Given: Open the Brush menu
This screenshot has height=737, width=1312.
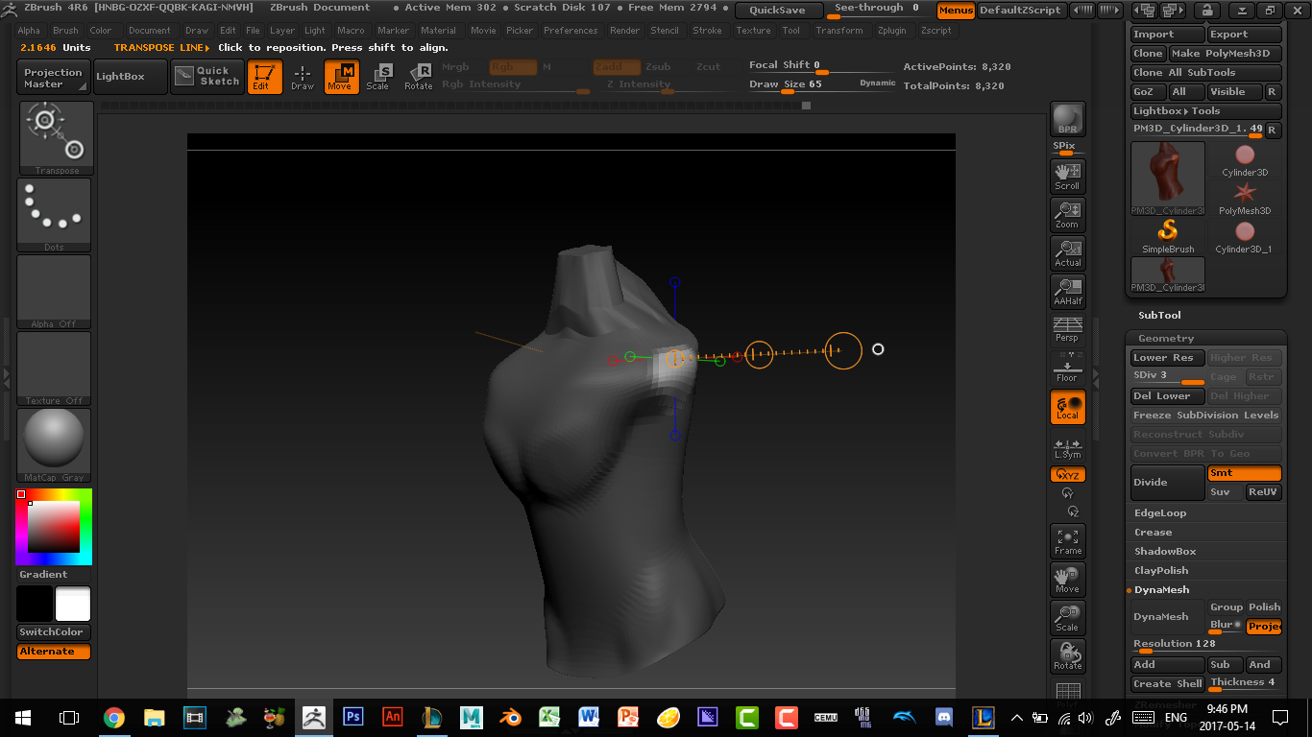Looking at the screenshot, I should pyautogui.click(x=65, y=31).
